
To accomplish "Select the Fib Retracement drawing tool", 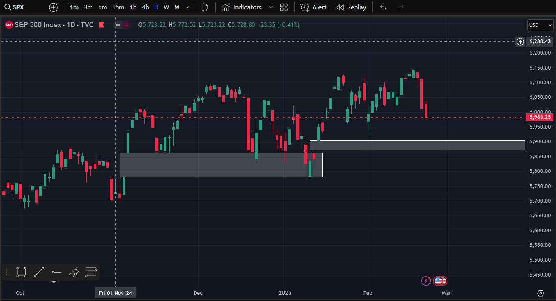I will click(91, 272).
